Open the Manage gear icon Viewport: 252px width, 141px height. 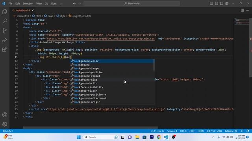pyautogui.click(x=5, y=124)
